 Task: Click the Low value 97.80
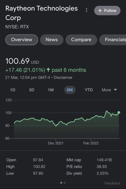[x=38, y=173]
